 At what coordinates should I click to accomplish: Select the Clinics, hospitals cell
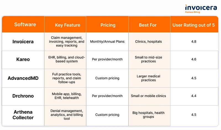[148, 42]
